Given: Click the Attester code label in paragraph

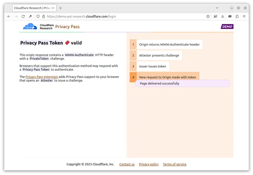Looking at the screenshot, I should pos(47,81).
